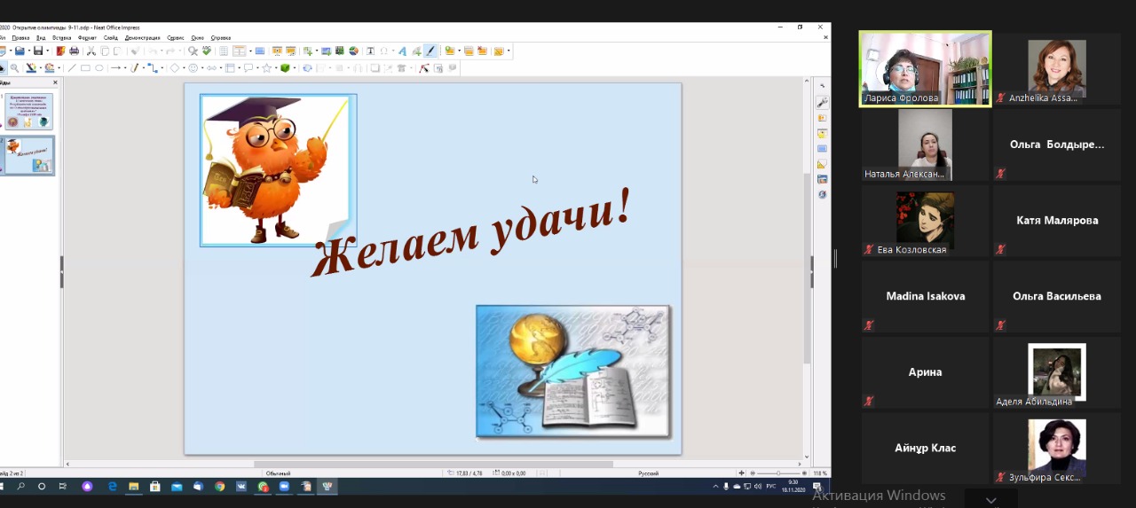Open the symbol shapes smiley dropdown arrow

(203, 68)
